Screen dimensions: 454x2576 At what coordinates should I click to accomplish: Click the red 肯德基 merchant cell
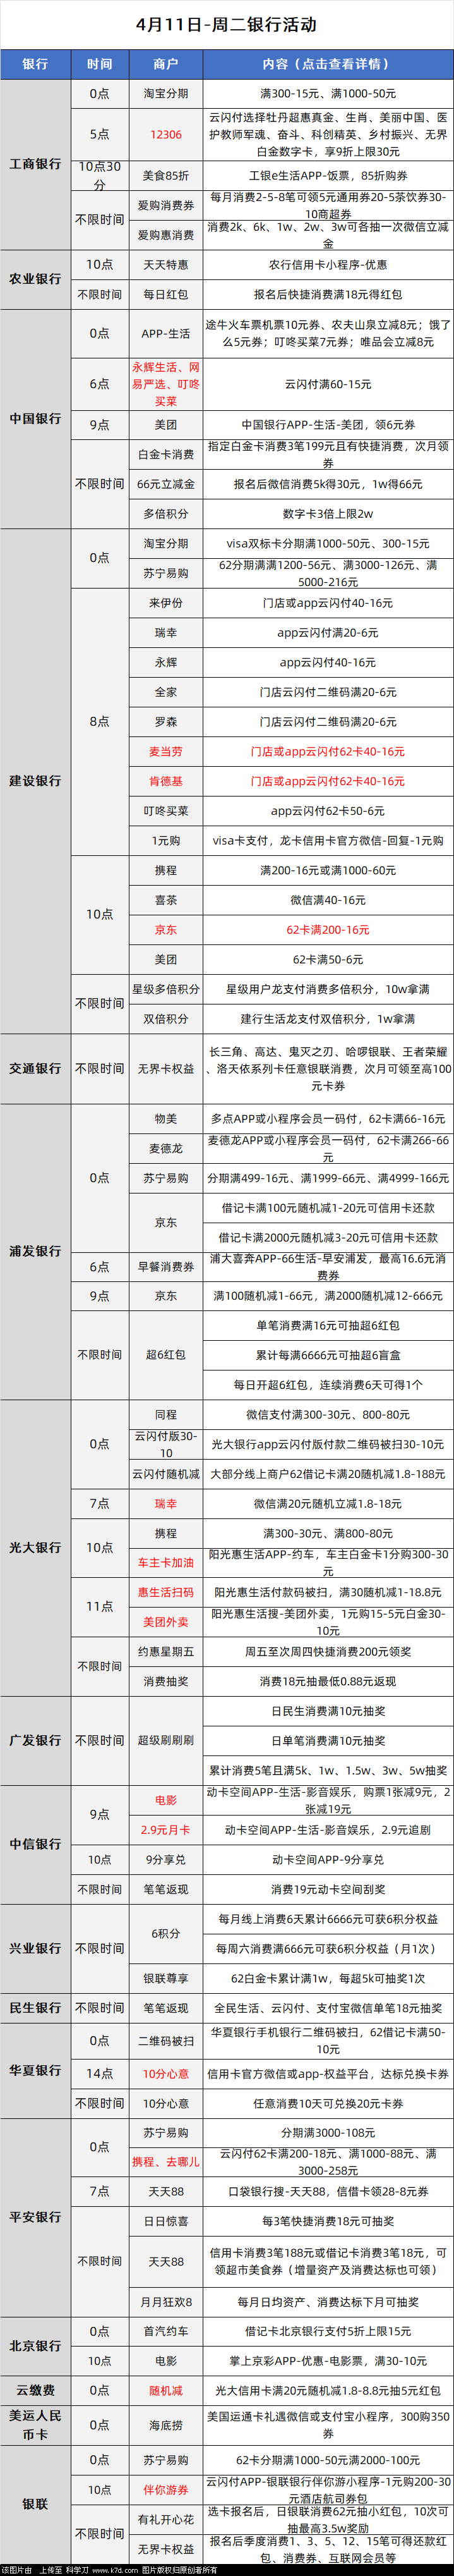pyautogui.click(x=165, y=781)
